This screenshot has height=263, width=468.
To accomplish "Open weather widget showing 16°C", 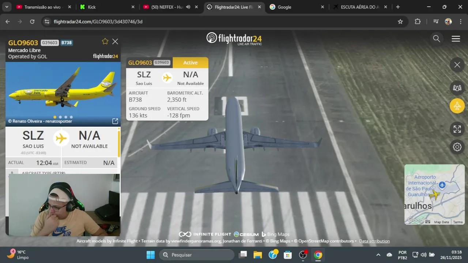I will click(x=18, y=255).
